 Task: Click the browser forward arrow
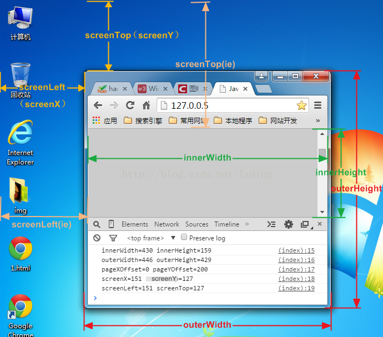(x=114, y=105)
